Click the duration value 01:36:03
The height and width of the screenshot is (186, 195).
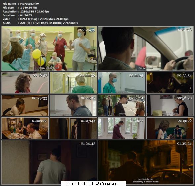26,15
